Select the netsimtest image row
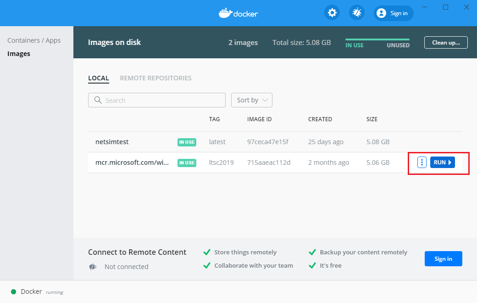Viewport: 477px width, 303px height. (x=275, y=142)
